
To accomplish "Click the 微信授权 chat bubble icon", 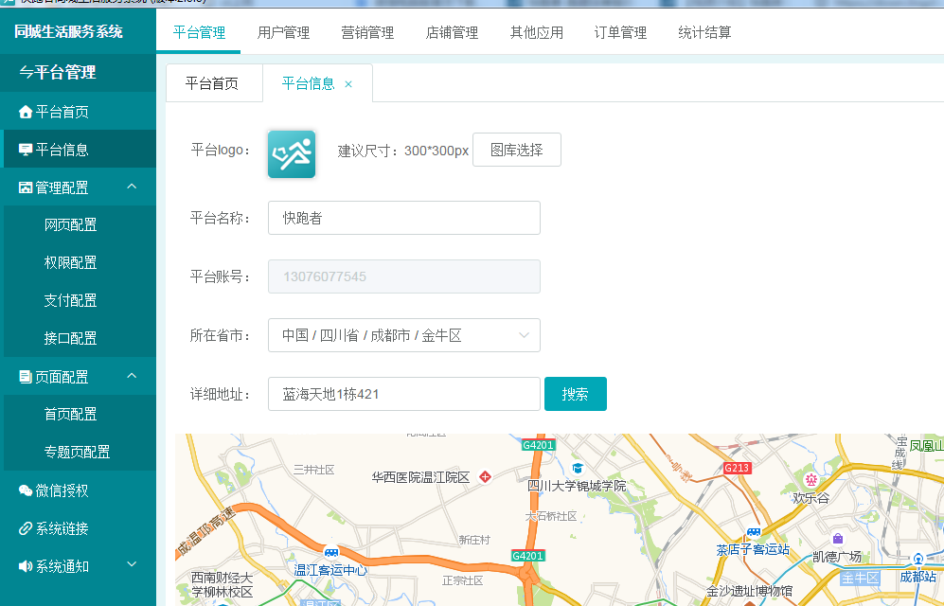I will pyautogui.click(x=26, y=490).
